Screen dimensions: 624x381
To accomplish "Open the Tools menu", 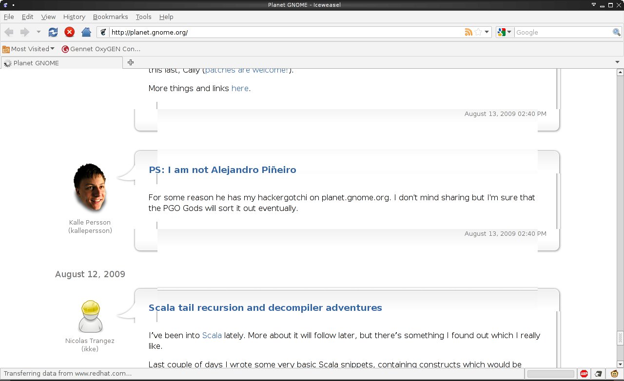I will 143,17.
